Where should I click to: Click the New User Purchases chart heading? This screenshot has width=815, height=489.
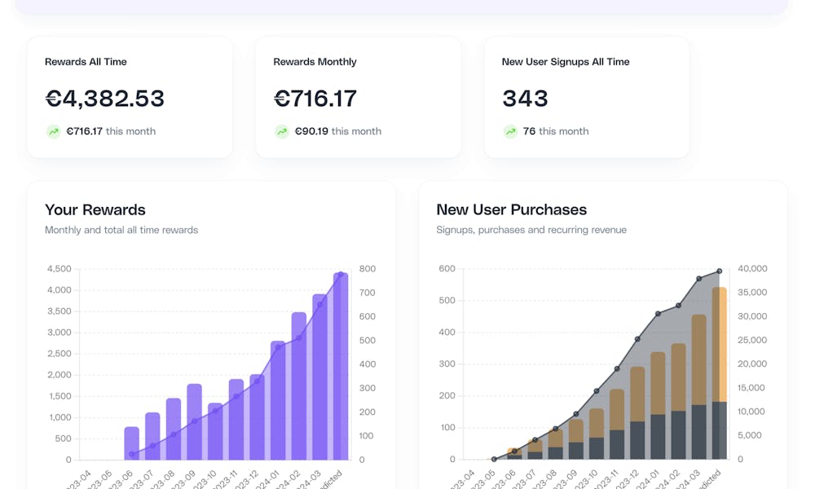512,209
